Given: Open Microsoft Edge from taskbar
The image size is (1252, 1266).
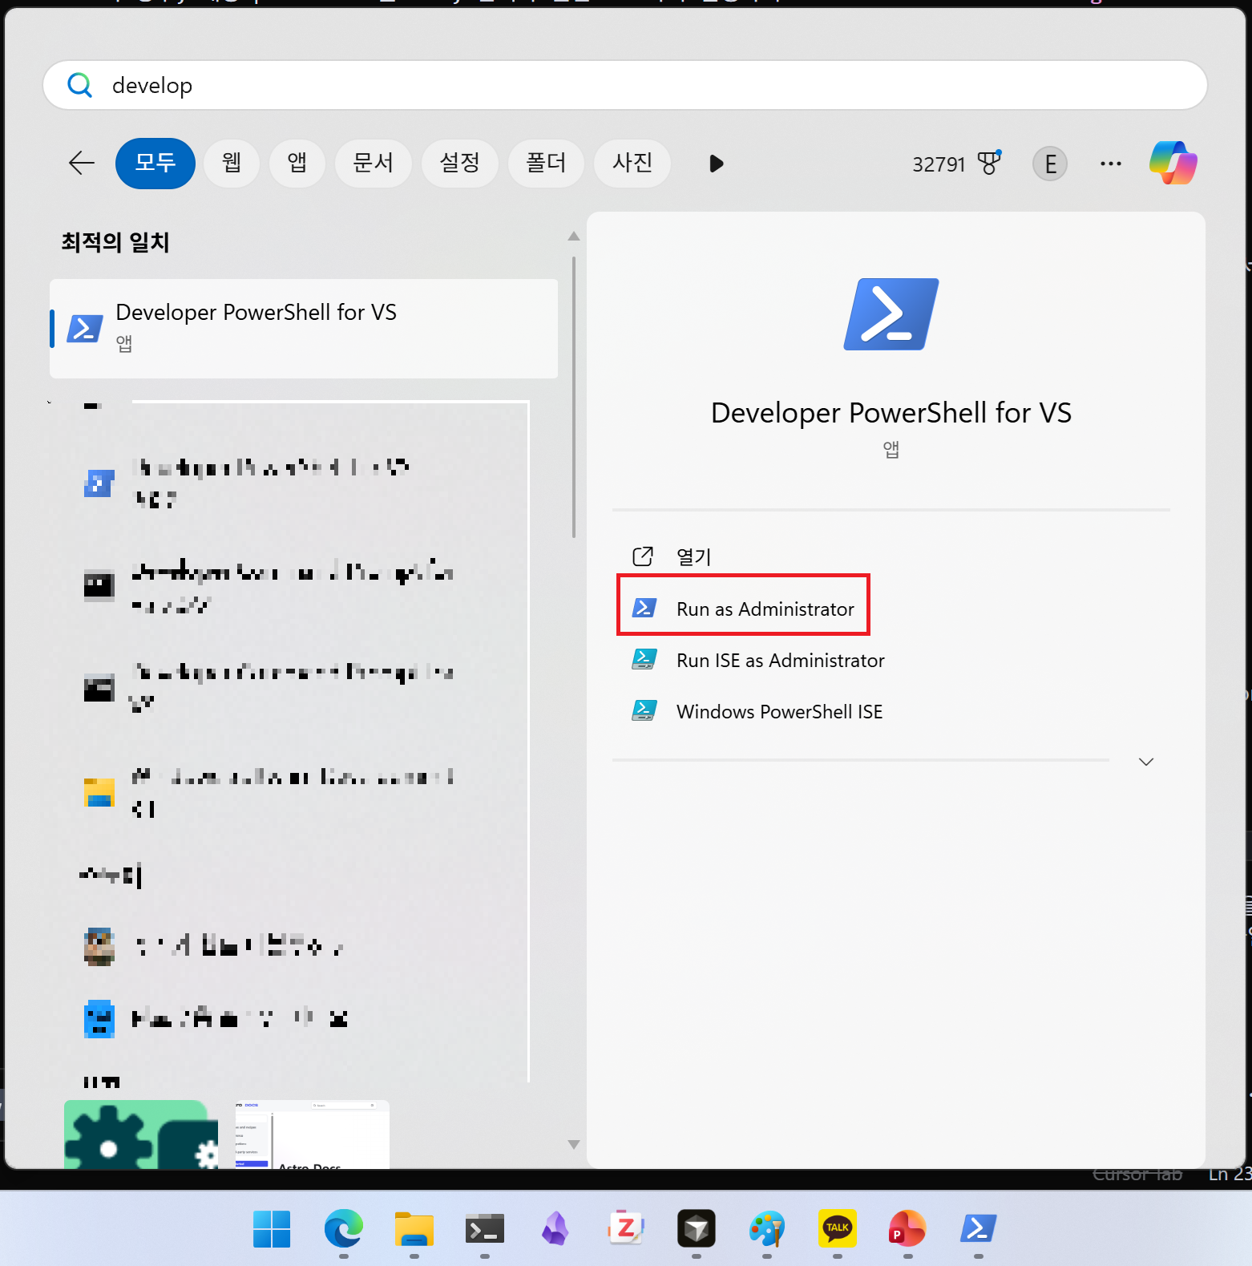Looking at the screenshot, I should pos(344,1228).
